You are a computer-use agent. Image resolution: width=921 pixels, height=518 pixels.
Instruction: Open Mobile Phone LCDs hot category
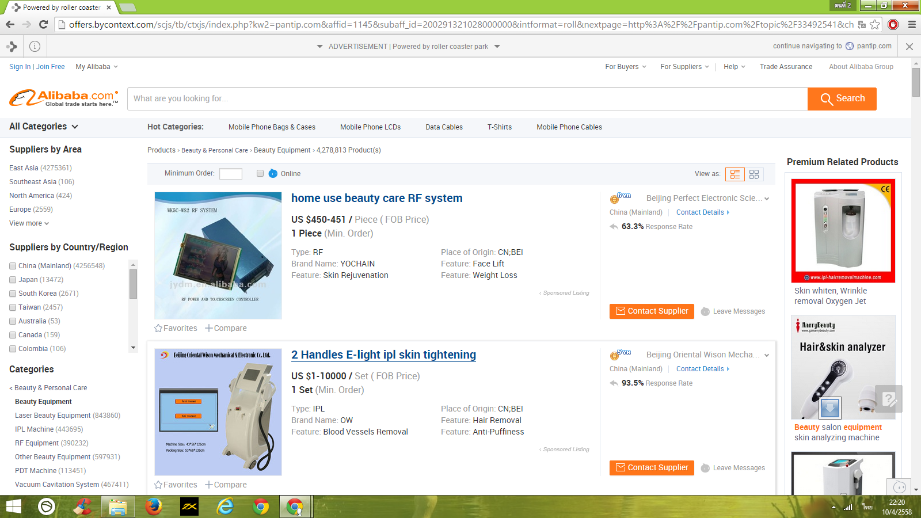click(370, 127)
